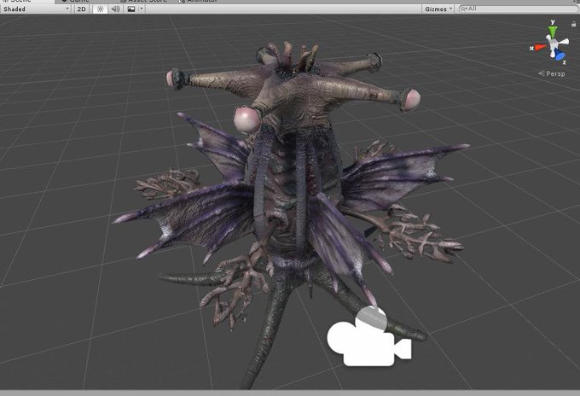Select the white camera gizmo icon
Viewport: 580px width, 396px height.
tap(369, 336)
